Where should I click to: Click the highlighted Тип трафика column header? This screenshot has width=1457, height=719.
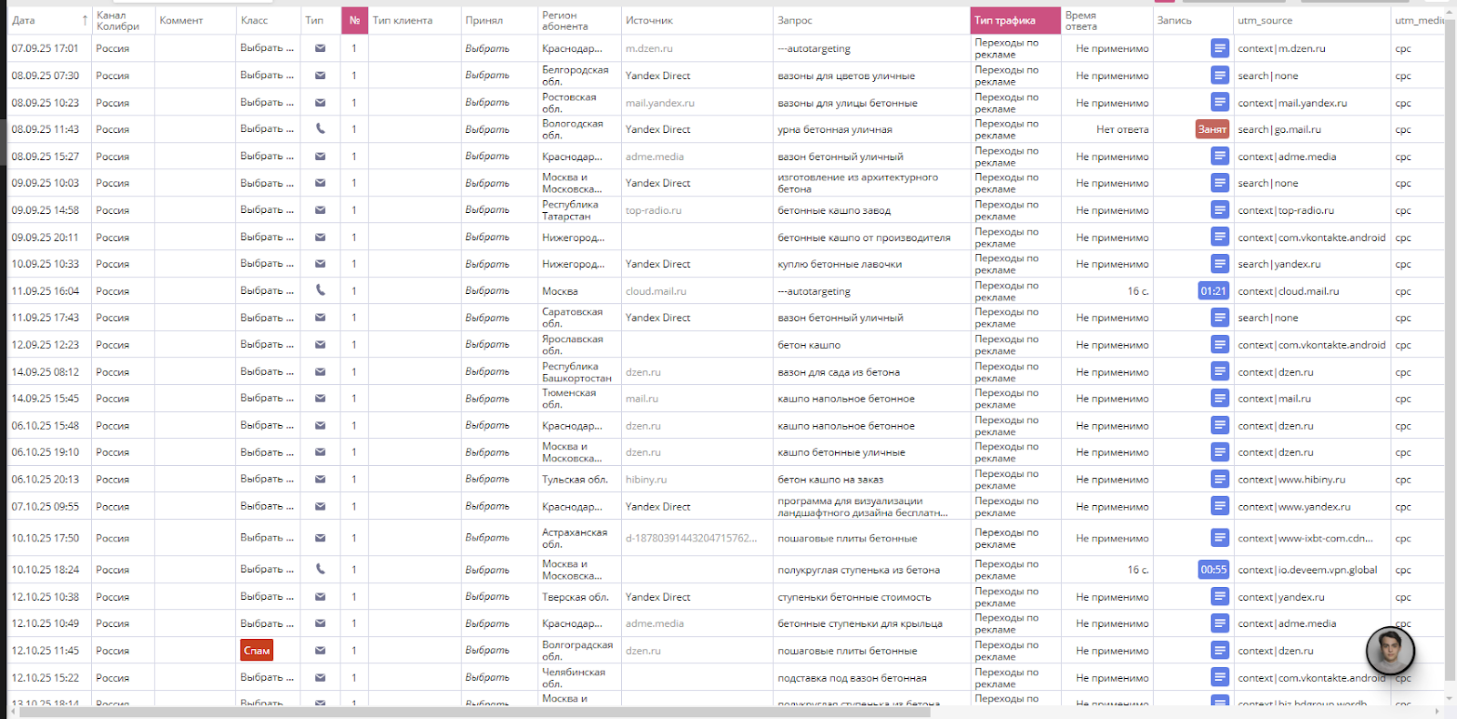point(1014,20)
